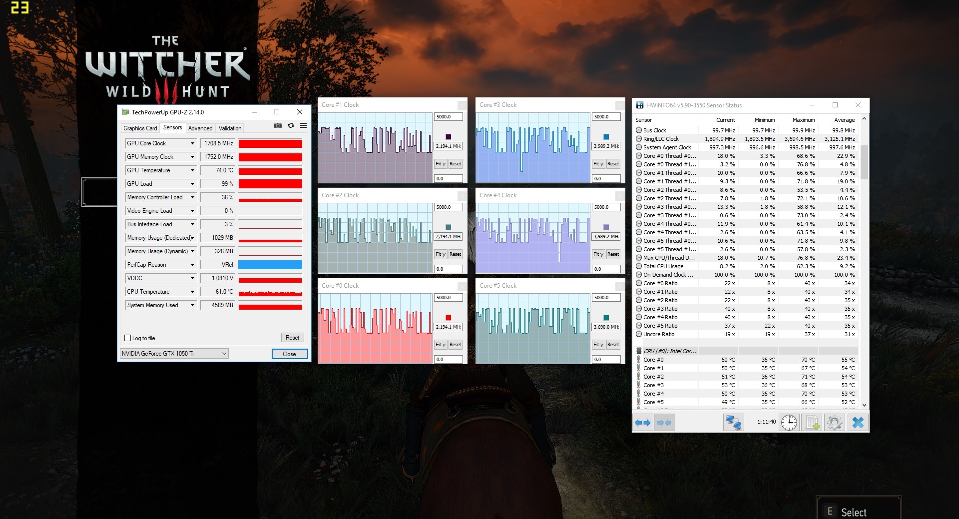Click the Core #5 Clock 0.0 minimum field

coord(606,359)
